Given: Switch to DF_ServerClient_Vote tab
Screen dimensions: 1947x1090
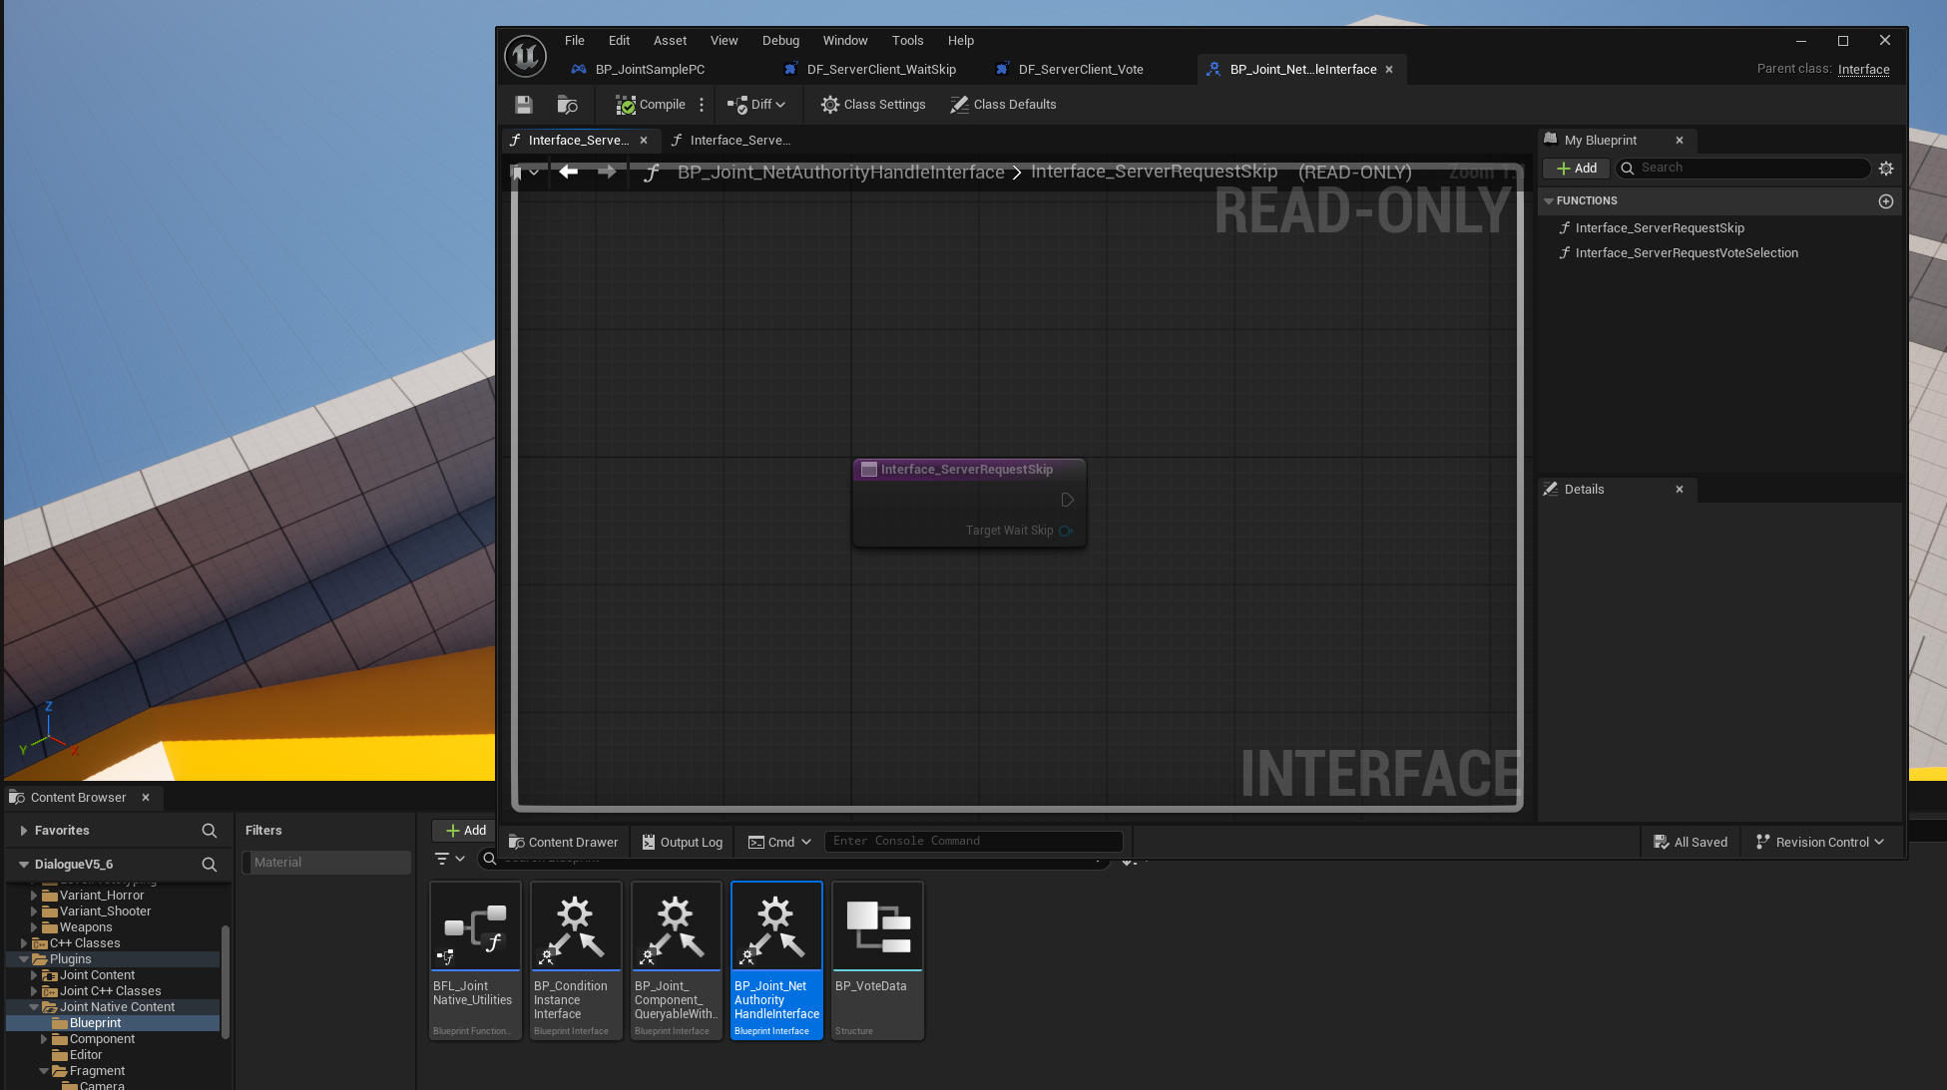Looking at the screenshot, I should tap(1080, 70).
